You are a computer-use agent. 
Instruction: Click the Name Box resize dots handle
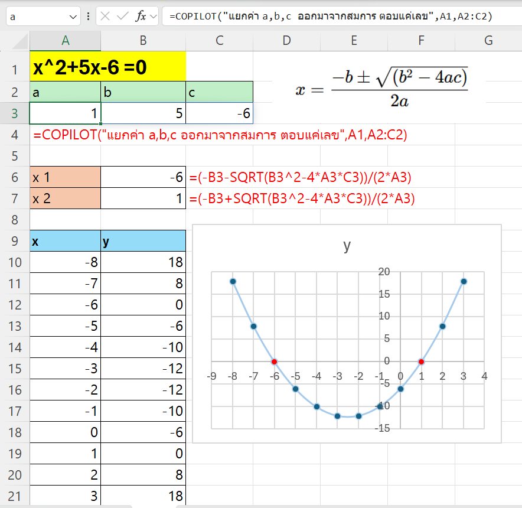tap(88, 17)
